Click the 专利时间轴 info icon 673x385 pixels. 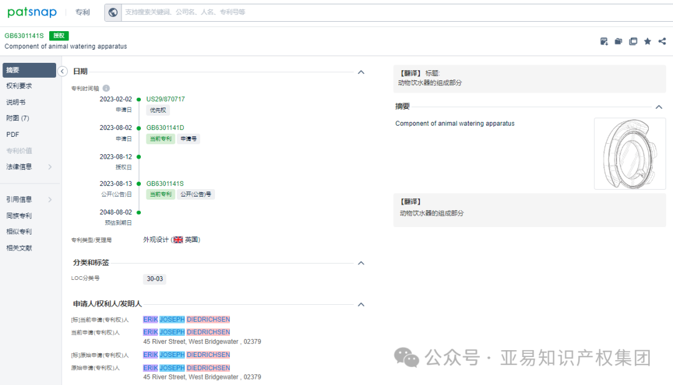pyautogui.click(x=106, y=88)
